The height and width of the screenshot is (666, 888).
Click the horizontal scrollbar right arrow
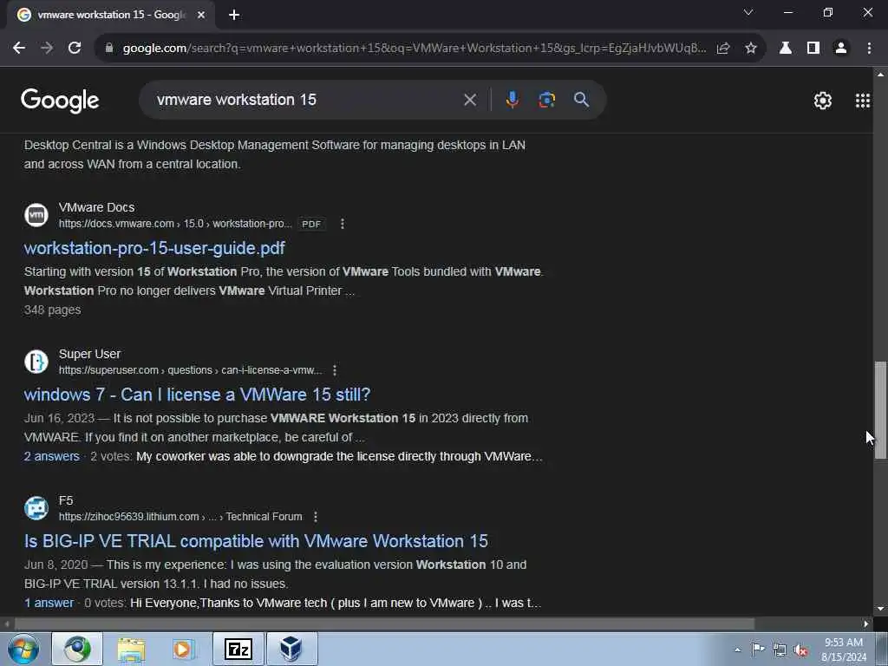pos(866,624)
